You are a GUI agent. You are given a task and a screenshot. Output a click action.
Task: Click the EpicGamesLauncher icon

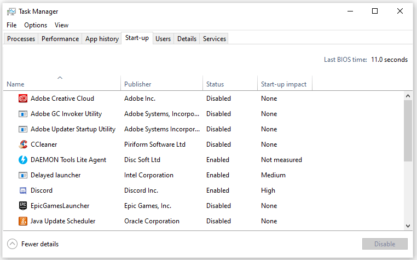(x=23, y=206)
